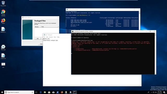Click the Path column header in the wizard
The image size is (167, 94).
50,27
